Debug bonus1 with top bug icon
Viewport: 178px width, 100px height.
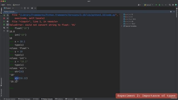159,5
